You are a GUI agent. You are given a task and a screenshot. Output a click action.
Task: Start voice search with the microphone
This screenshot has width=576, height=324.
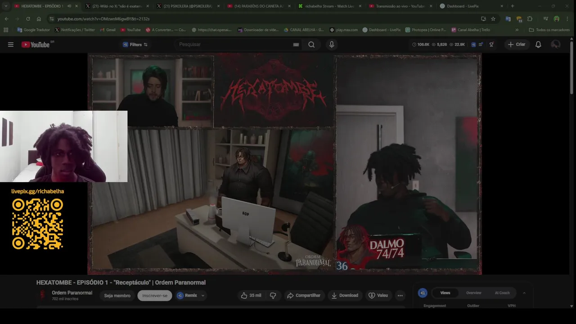point(332,45)
